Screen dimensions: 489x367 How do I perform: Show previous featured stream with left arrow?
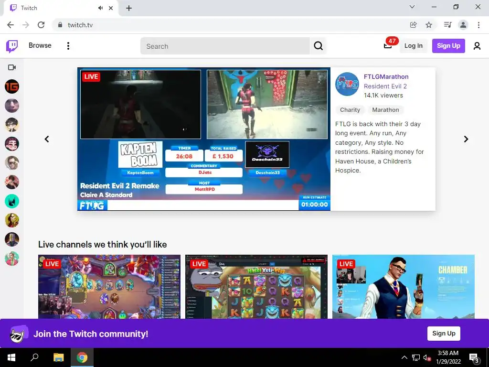[47, 139]
